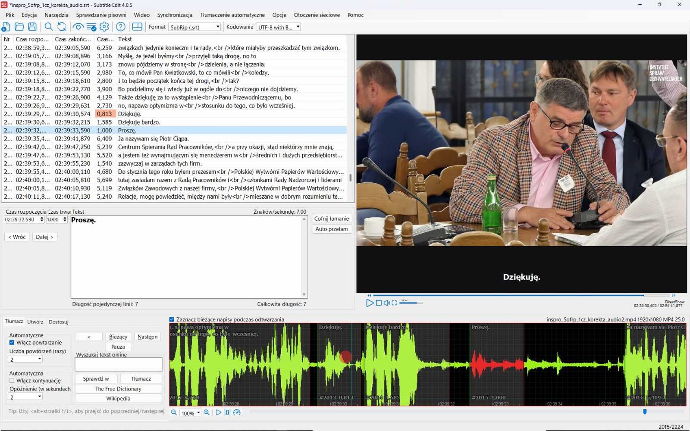
Task: Select the 'Dziękuję bardzo.' subtitle row
Action: tap(175, 122)
